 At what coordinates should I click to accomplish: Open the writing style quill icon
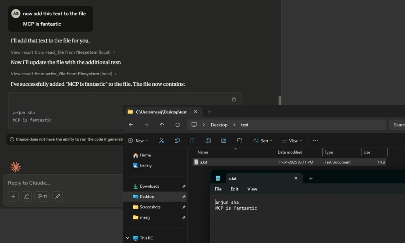[x=26, y=196]
